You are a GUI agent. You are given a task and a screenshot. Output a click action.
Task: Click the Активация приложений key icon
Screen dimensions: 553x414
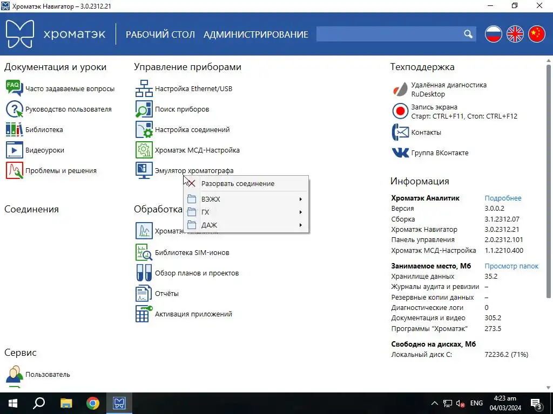(x=144, y=314)
